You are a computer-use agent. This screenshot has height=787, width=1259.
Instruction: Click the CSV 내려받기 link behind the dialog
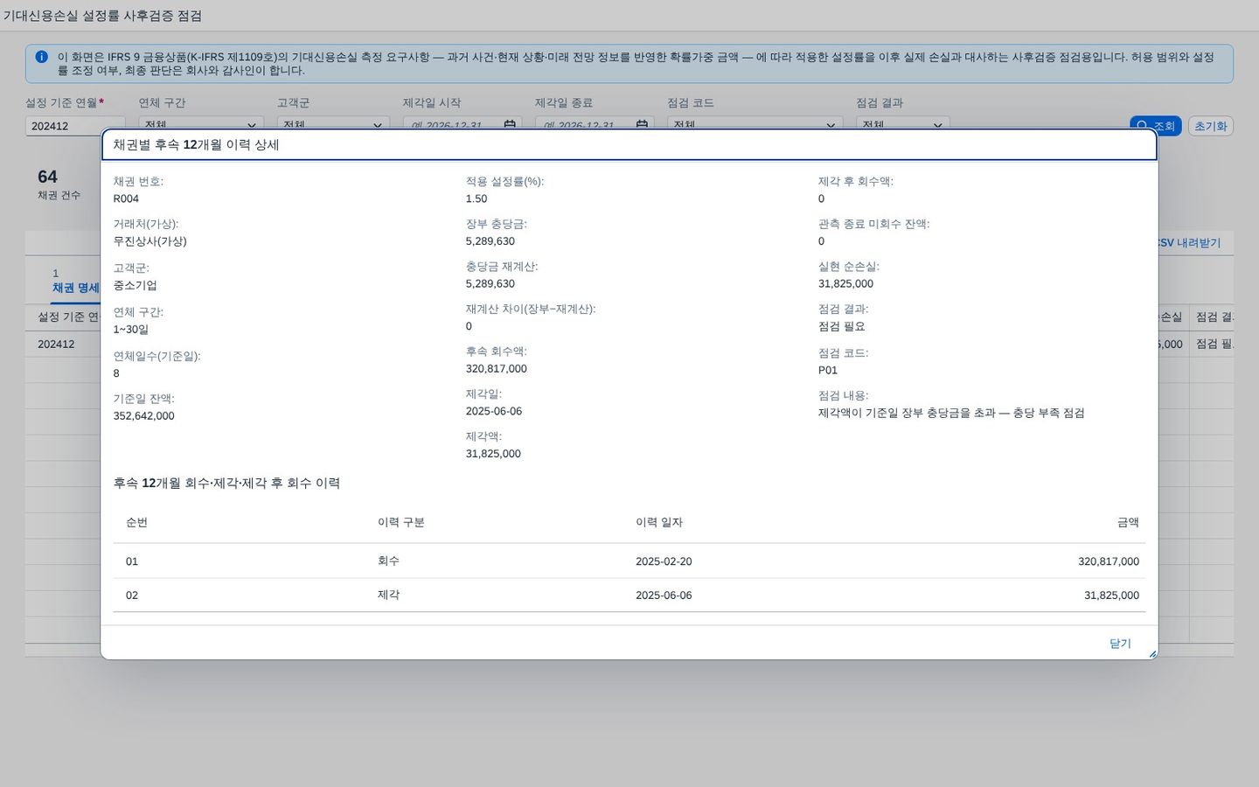pyautogui.click(x=1189, y=243)
